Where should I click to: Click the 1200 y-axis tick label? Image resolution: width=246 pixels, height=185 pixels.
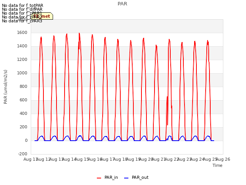point(22,60)
